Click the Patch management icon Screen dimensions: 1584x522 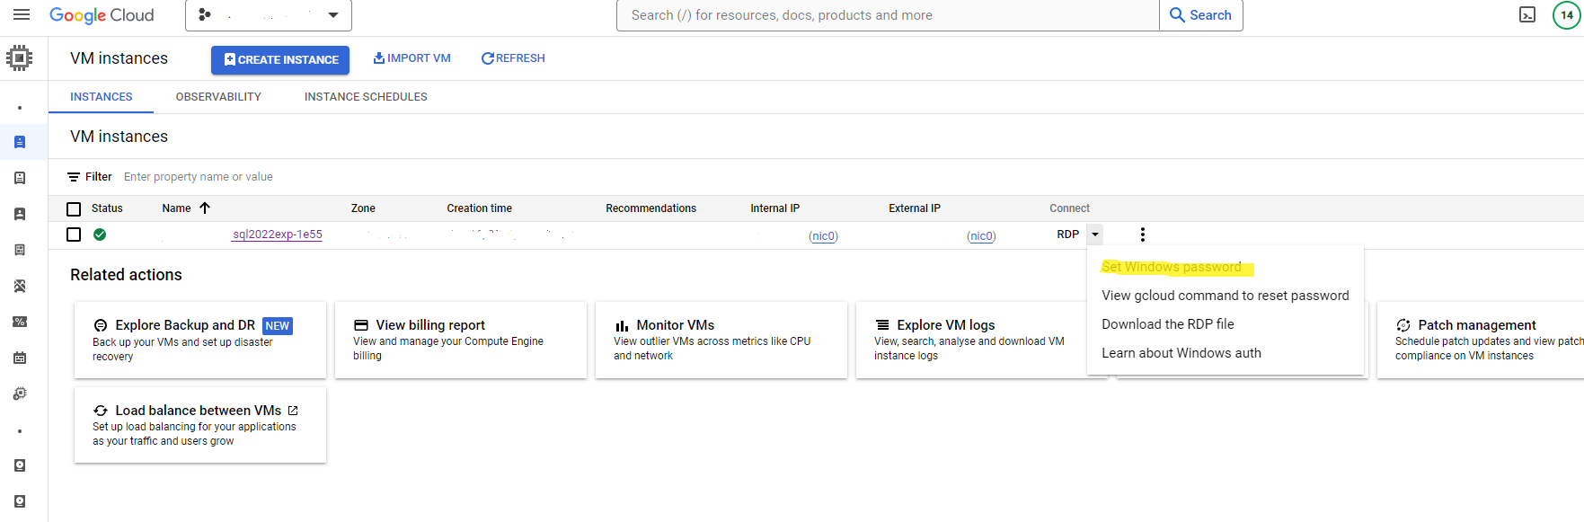pos(1403,325)
